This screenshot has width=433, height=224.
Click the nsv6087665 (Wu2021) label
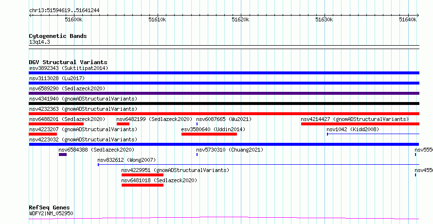[x=224, y=119]
